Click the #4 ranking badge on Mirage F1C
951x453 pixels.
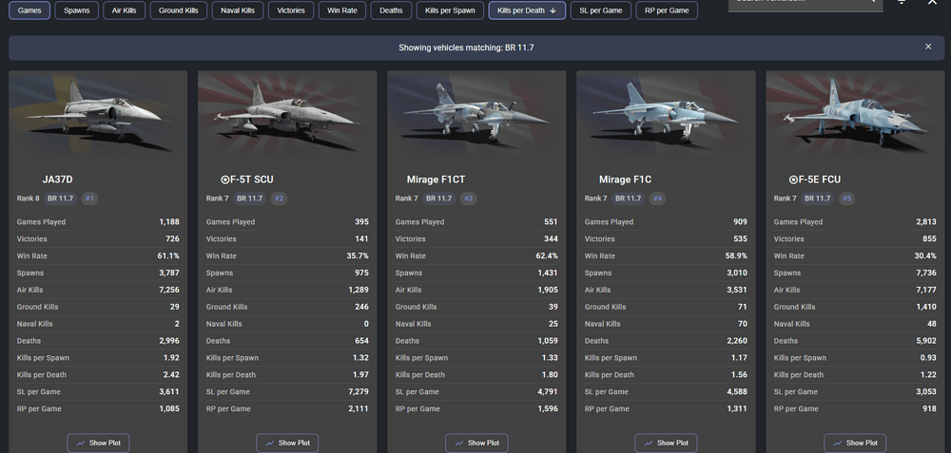tap(657, 198)
